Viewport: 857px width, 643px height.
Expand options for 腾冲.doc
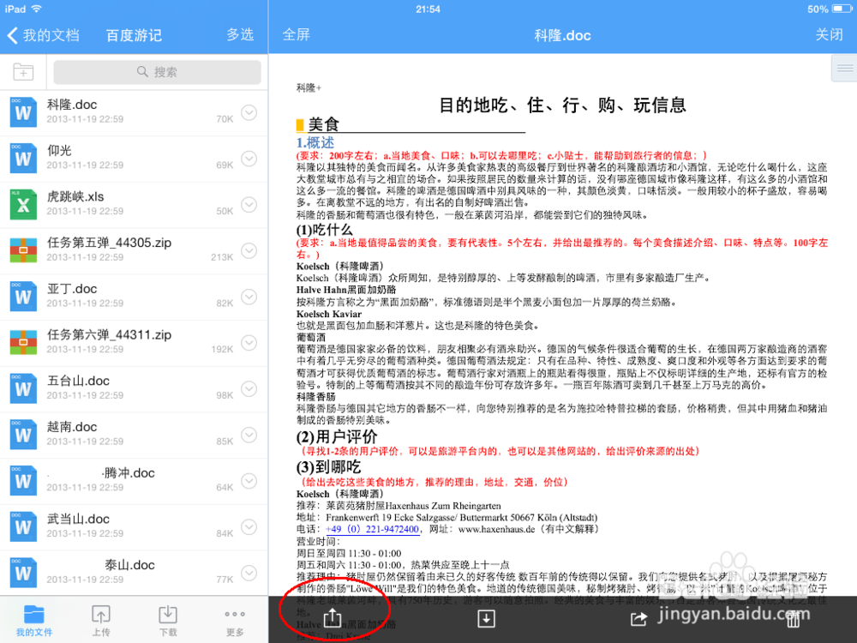pos(249,481)
